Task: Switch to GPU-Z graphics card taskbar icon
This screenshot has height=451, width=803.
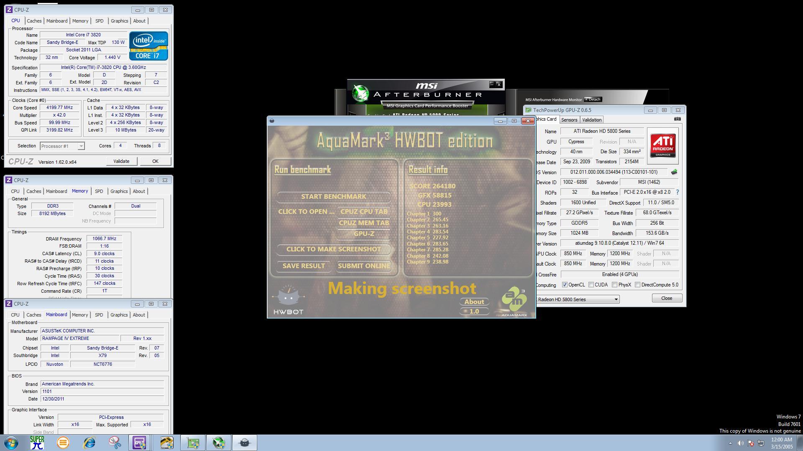Action: [193, 443]
